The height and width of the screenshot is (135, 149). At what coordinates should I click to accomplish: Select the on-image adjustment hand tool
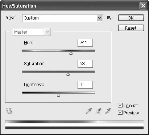point(9,111)
